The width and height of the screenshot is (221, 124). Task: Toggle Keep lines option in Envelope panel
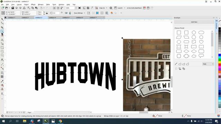tap(176, 69)
